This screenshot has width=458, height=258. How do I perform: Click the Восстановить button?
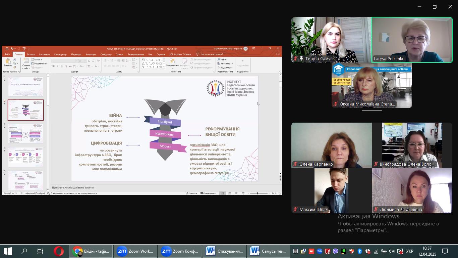[40, 63]
